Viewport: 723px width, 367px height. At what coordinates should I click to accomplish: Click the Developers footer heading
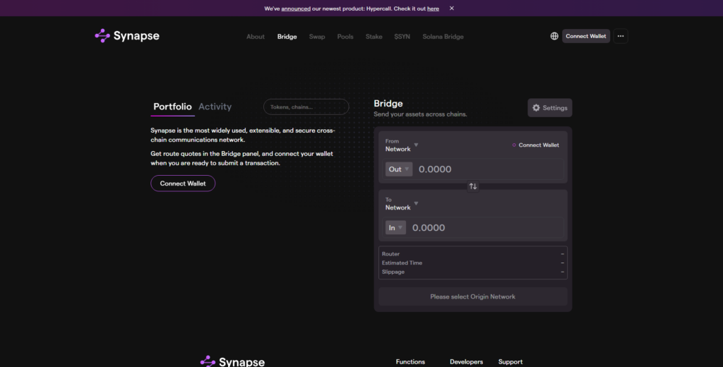click(466, 362)
